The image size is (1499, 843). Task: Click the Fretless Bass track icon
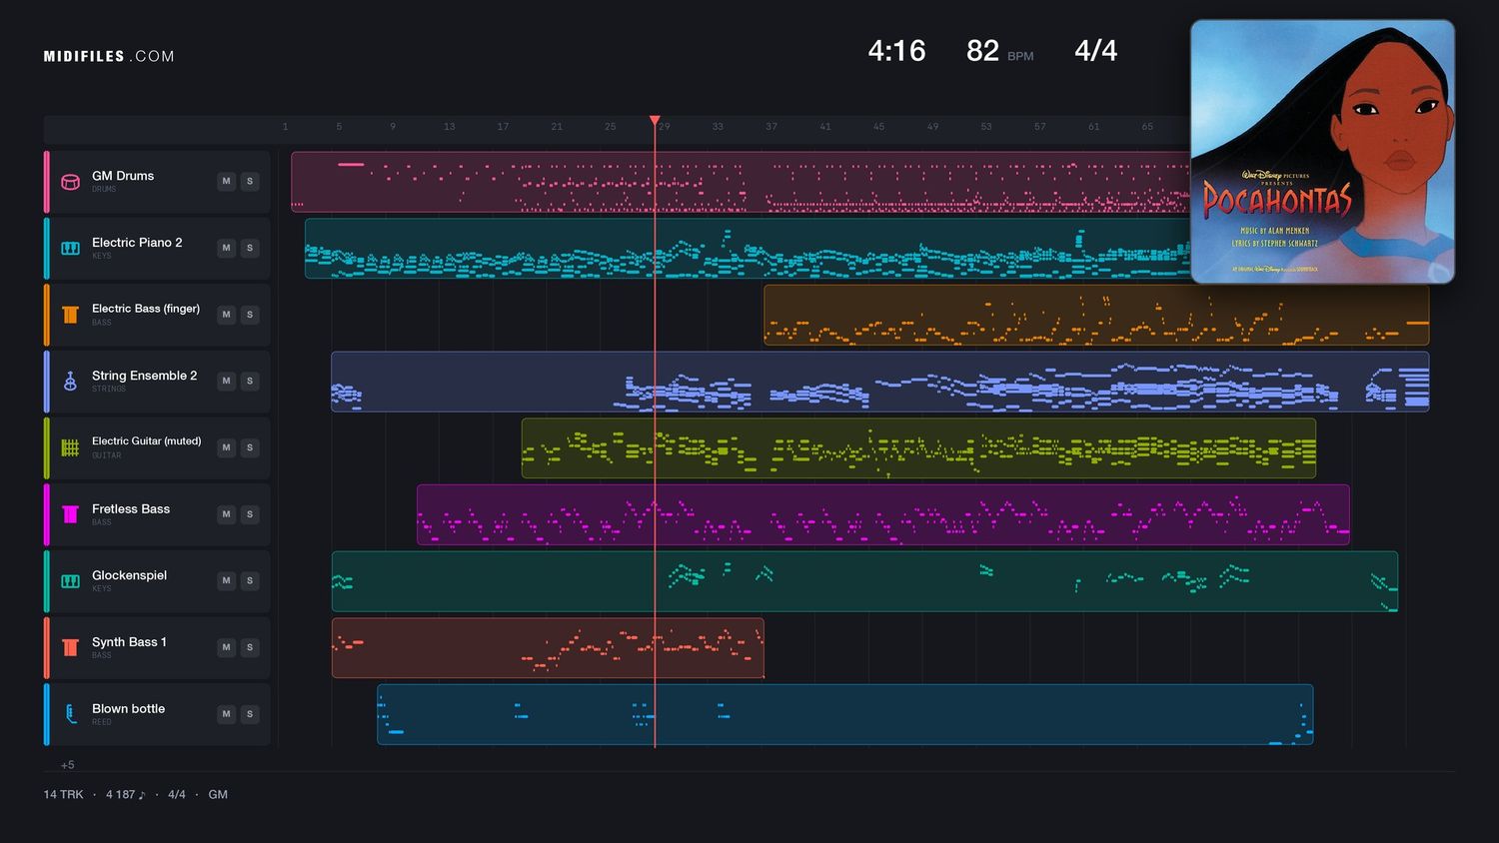point(70,514)
